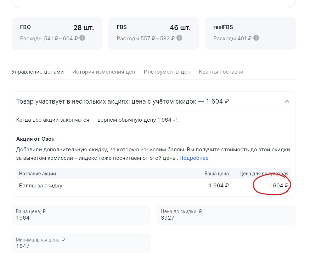Select the Расходы 541 ₽ – 604 ₽ text

(x=49, y=38)
